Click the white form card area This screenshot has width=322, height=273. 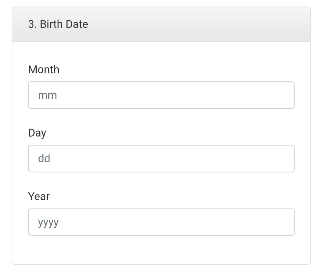[161, 251]
